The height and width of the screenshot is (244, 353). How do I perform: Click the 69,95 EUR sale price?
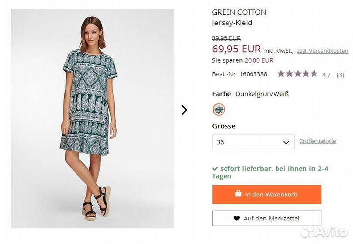236,49
